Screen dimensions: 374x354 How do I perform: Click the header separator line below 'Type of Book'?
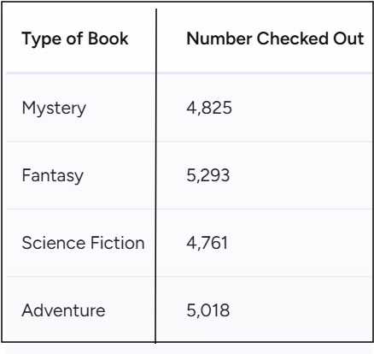pyautogui.click(x=80, y=74)
